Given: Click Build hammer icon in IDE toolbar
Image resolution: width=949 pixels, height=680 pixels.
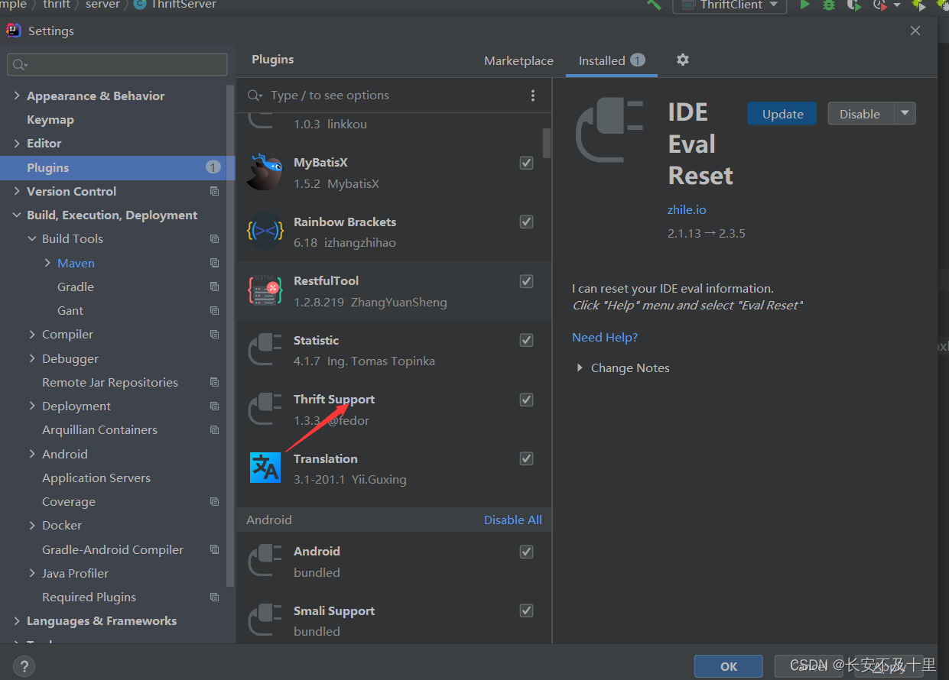Looking at the screenshot, I should (655, 5).
